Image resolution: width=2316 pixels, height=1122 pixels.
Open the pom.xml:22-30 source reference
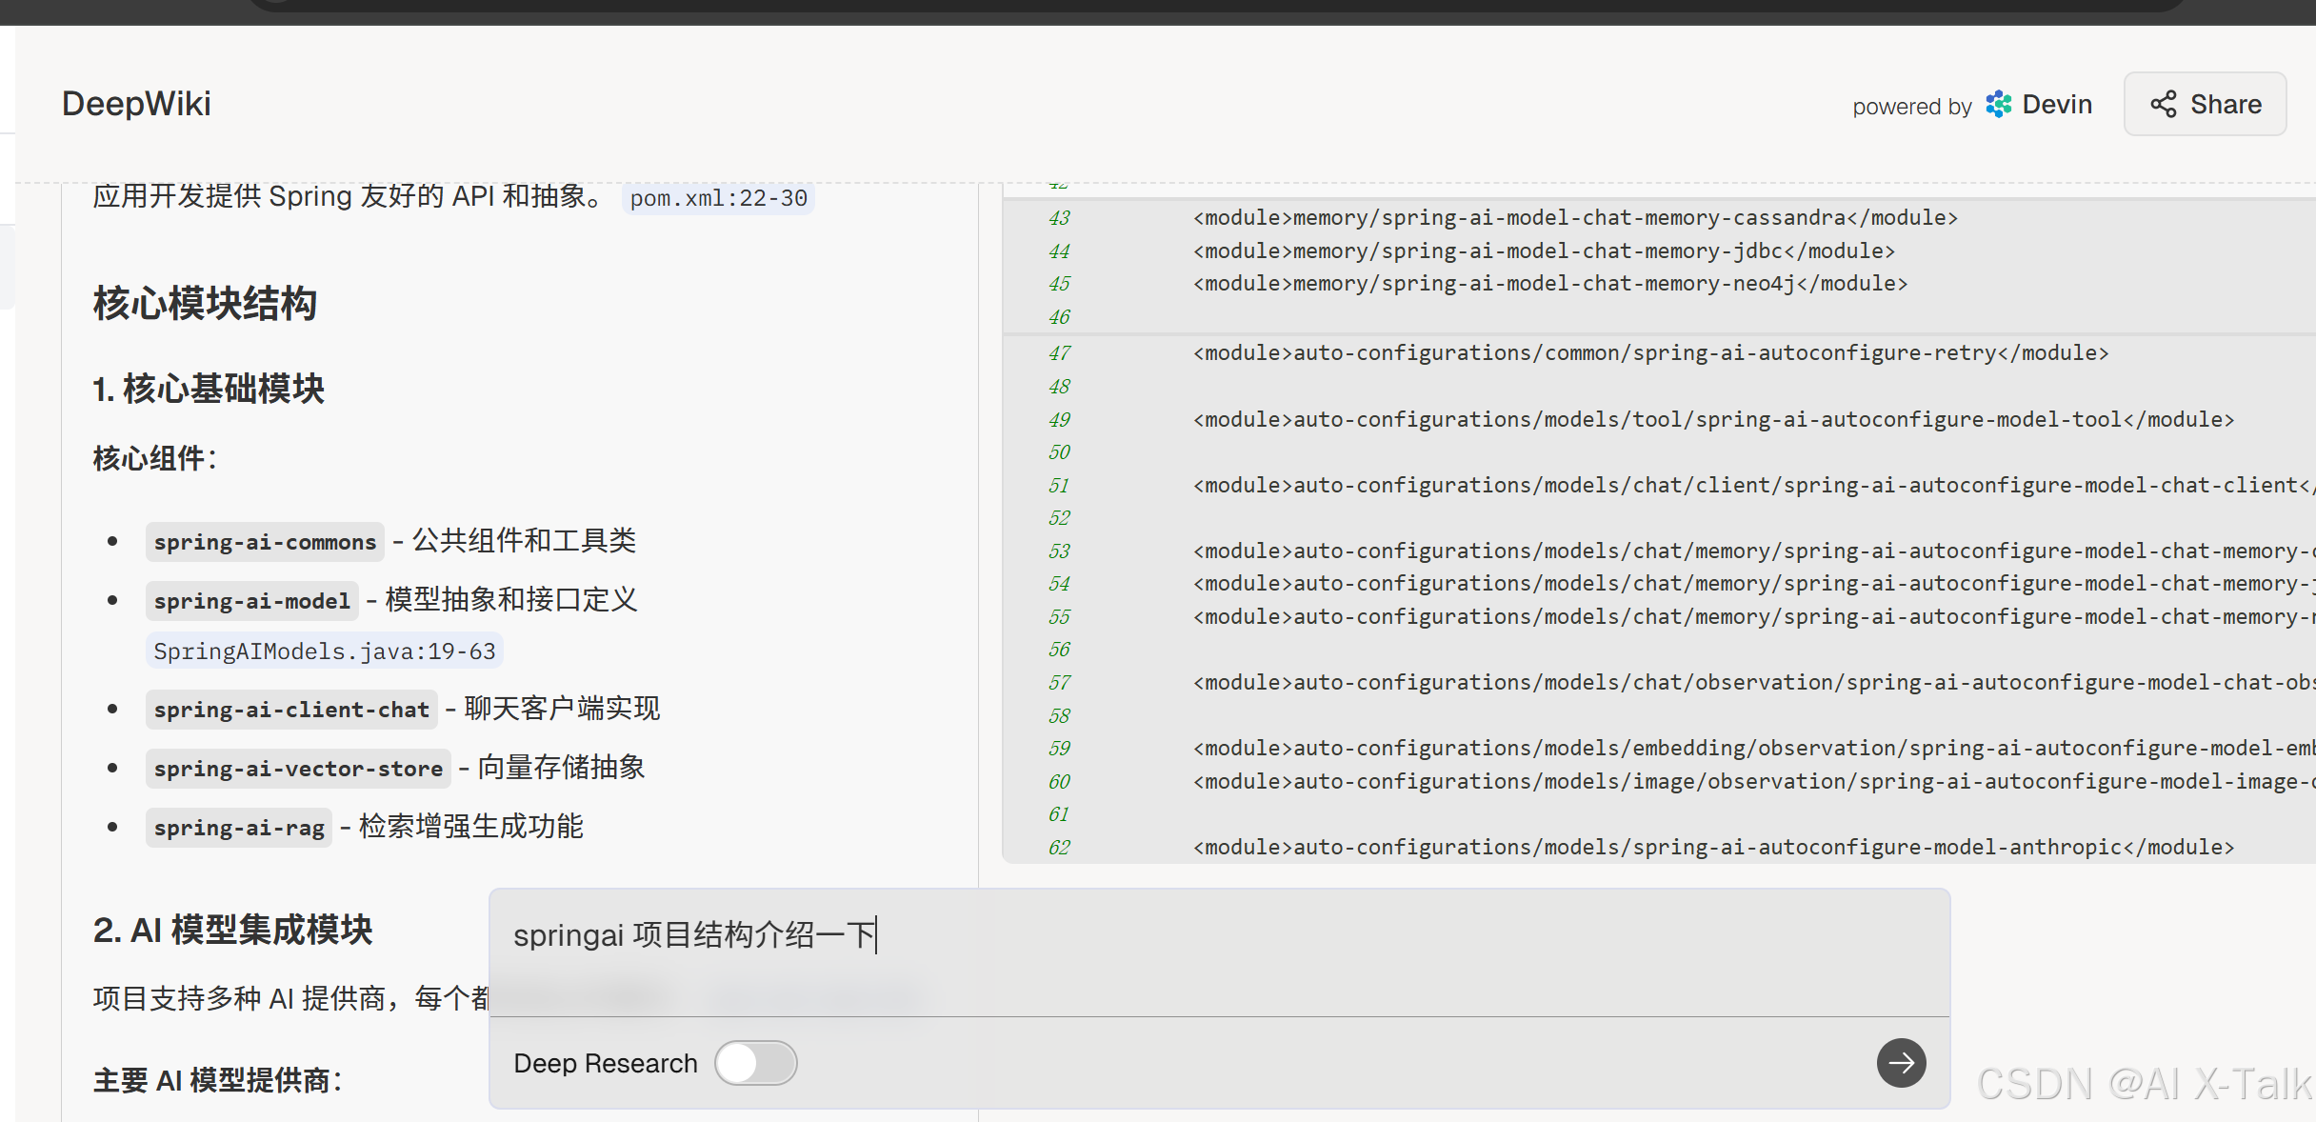(718, 198)
